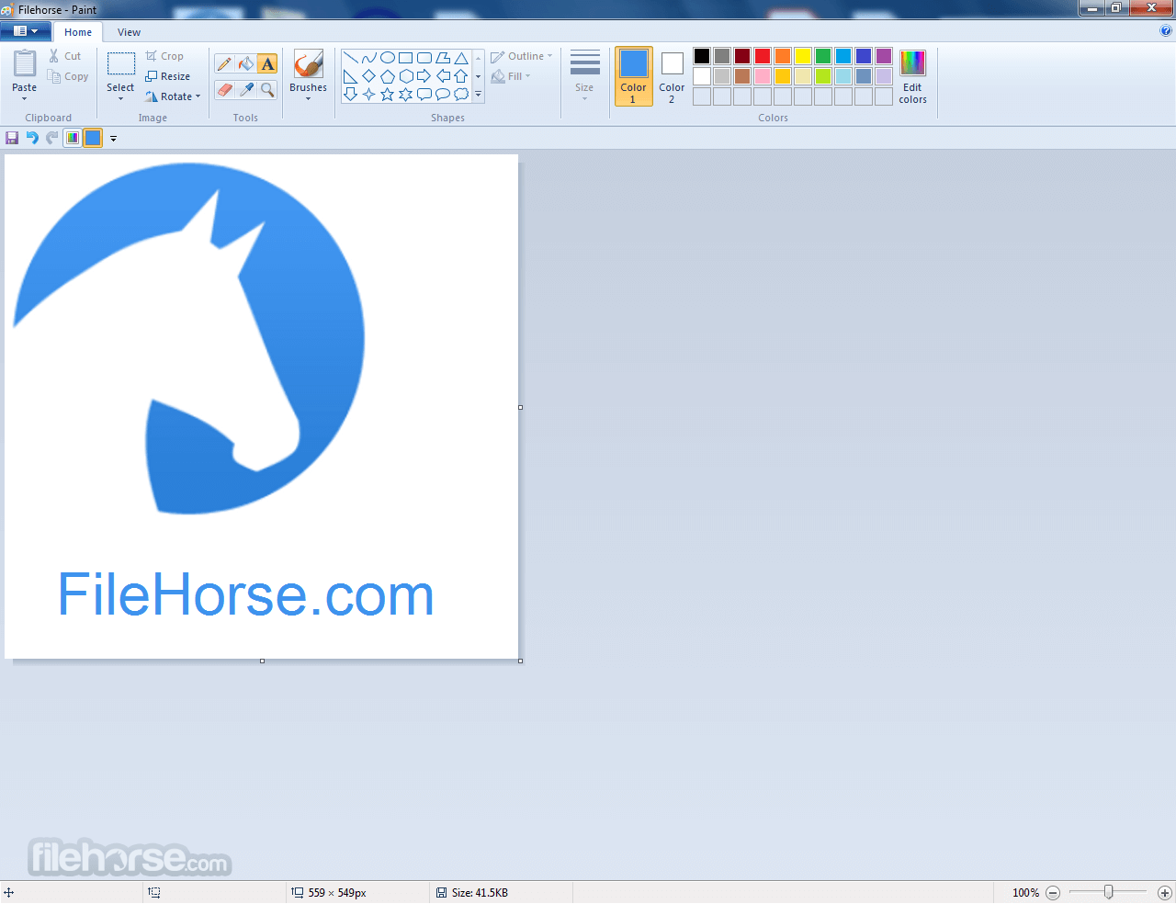
Task: Open the Resize dialog
Action: coord(167,76)
